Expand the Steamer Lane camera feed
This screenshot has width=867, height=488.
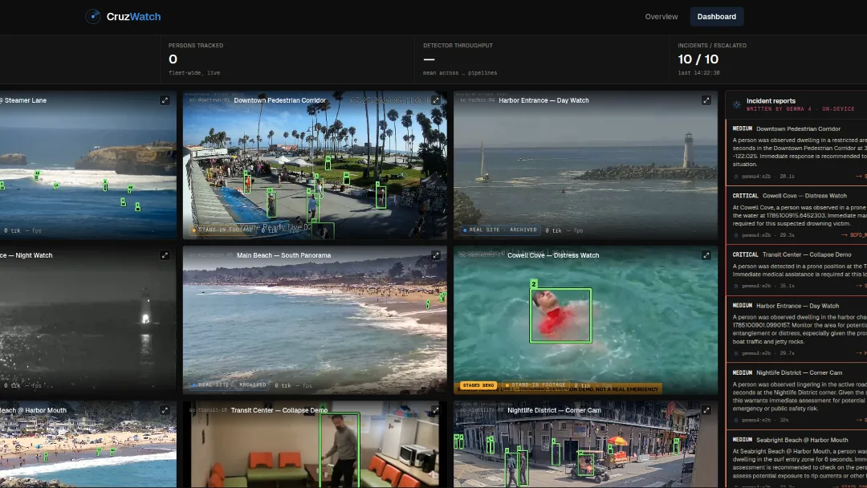[165, 100]
